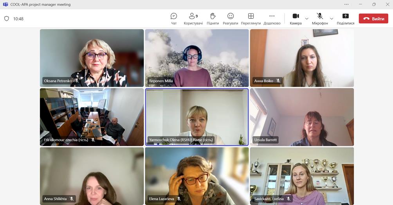Click the Teams app logo icon
The width and height of the screenshot is (393, 205).
[5, 4]
